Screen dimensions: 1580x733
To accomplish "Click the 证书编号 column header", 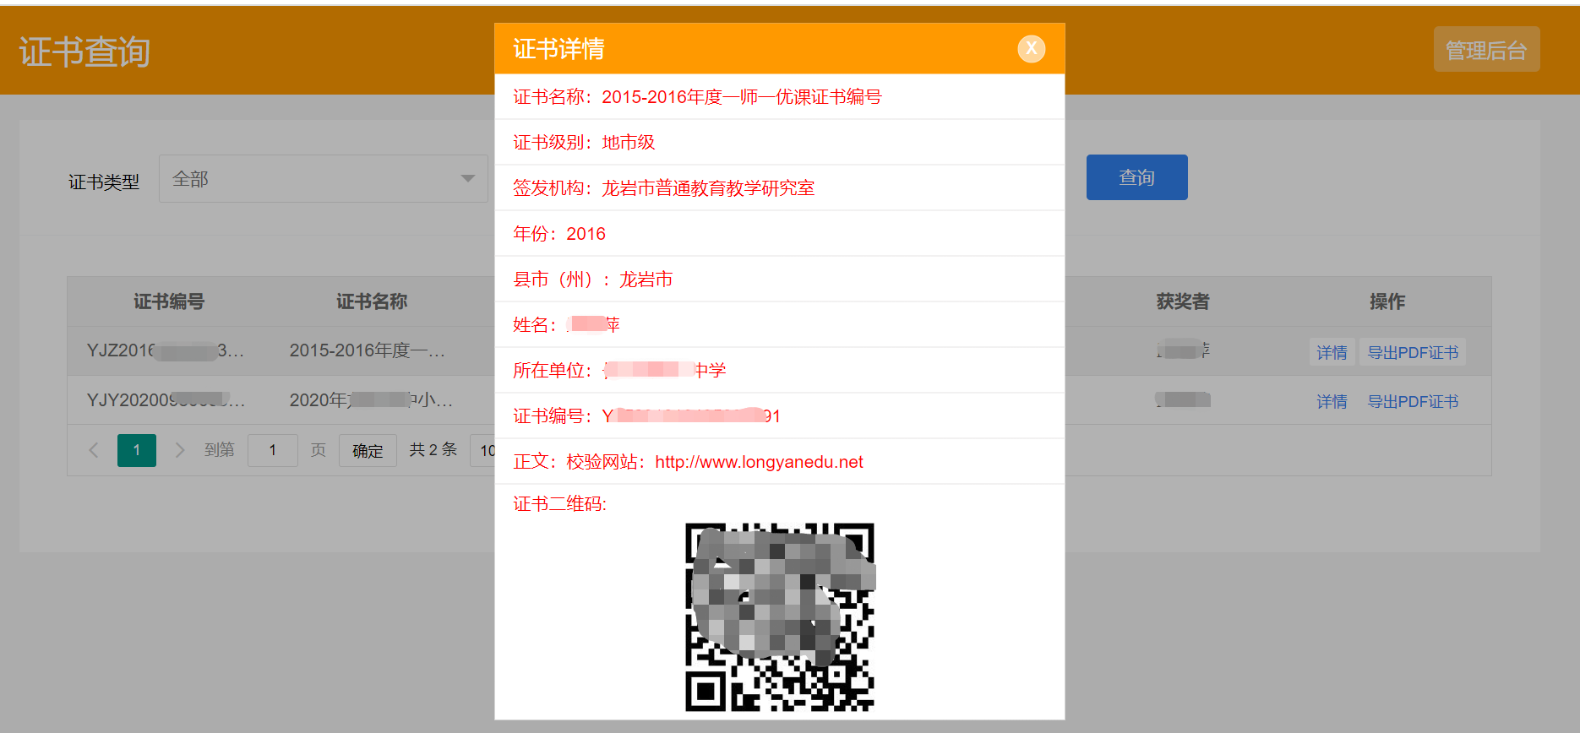I will [169, 301].
